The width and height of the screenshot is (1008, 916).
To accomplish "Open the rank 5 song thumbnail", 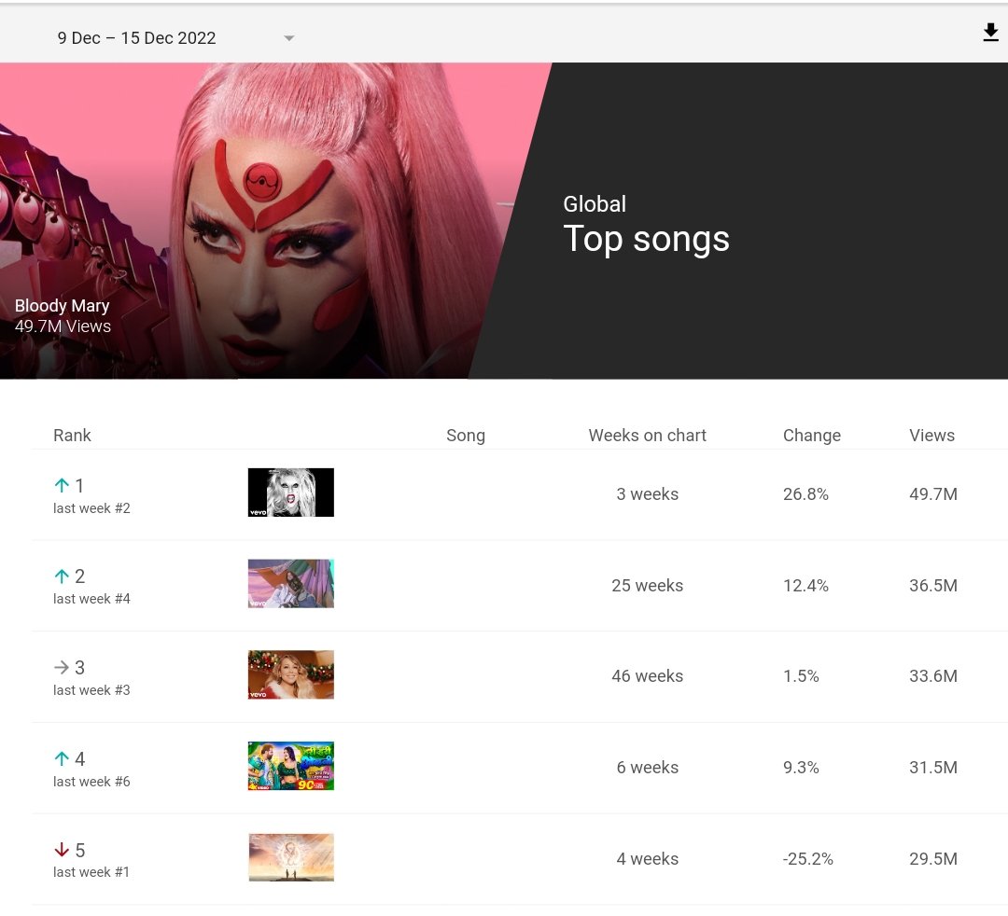I will [290, 857].
